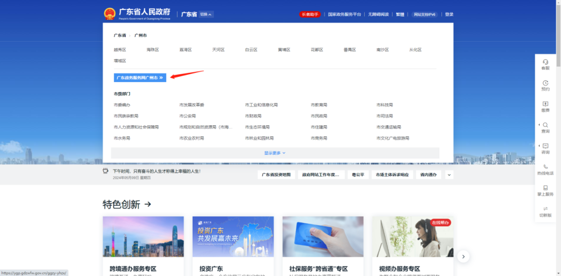
Task: Open 市林业和园林局 department
Action: [x=259, y=138]
